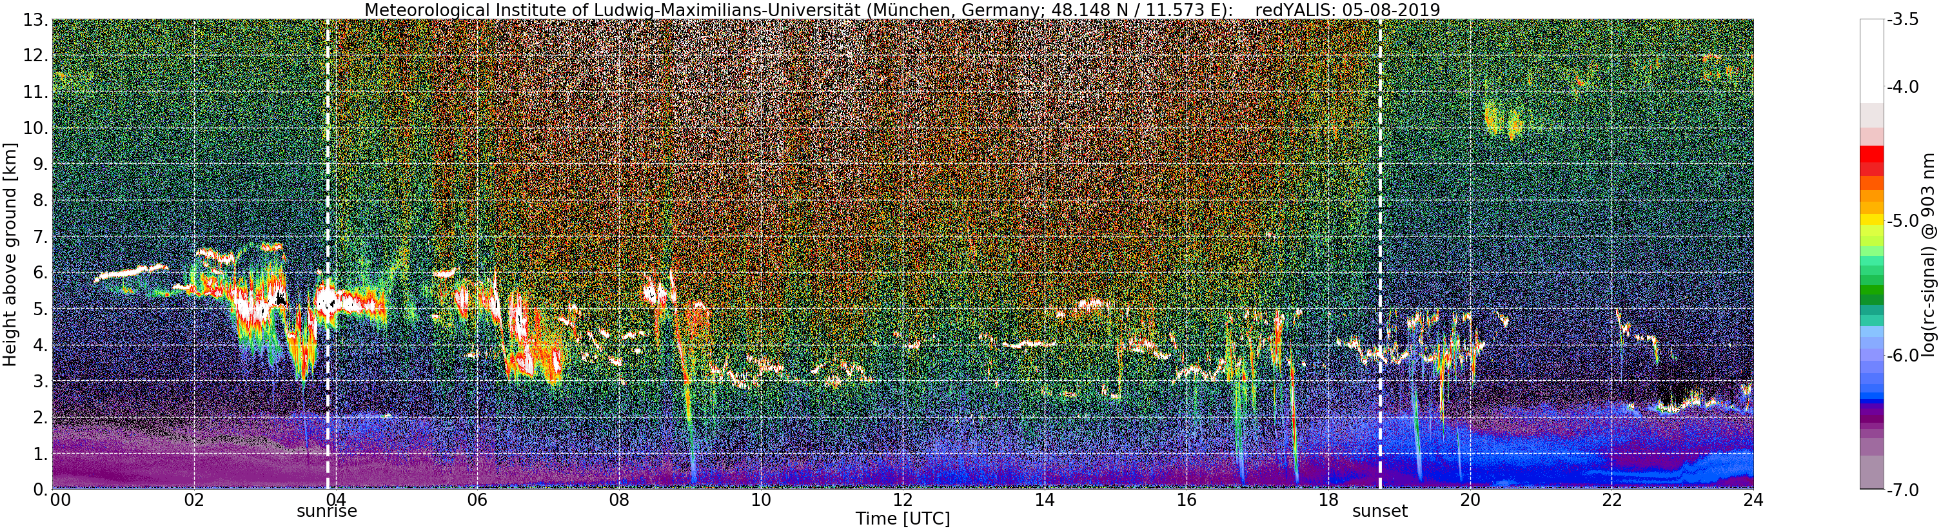Click the '0.' height tick label

coord(41,490)
